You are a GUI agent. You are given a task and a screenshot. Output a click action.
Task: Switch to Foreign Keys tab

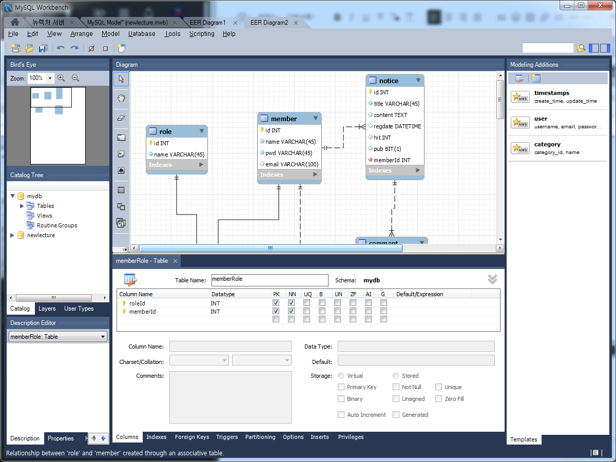(x=192, y=437)
